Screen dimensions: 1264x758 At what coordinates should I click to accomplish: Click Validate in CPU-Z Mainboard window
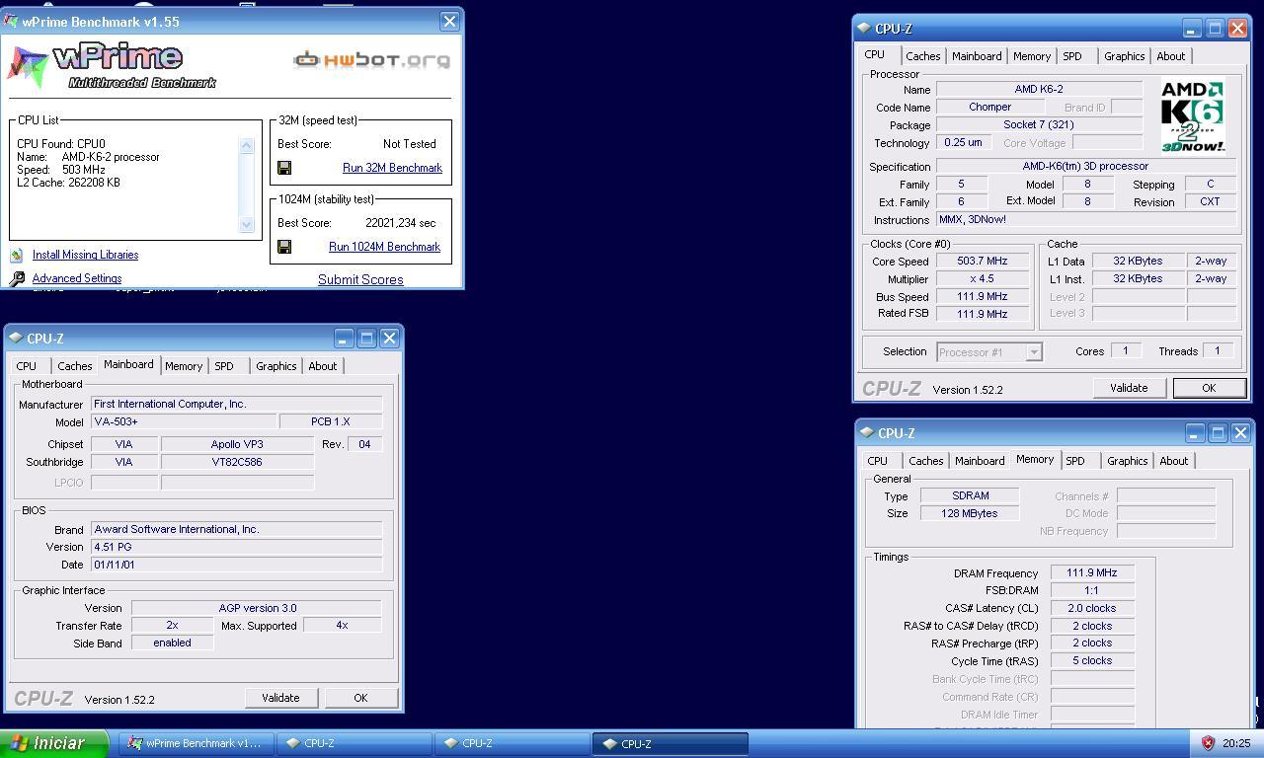point(280,698)
